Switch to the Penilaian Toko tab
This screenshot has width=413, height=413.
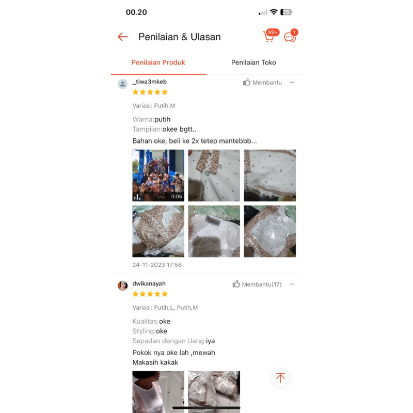click(253, 62)
